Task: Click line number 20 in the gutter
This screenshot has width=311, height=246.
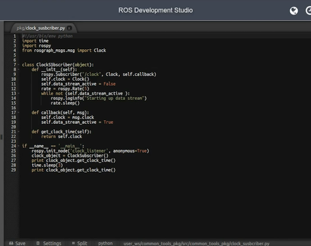Action: click(x=13, y=127)
